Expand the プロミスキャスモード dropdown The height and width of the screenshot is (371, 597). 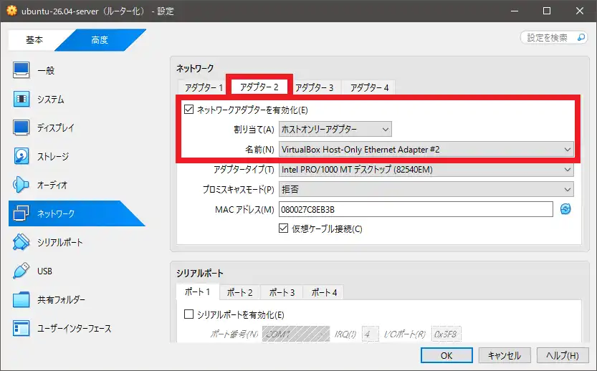tap(426, 189)
